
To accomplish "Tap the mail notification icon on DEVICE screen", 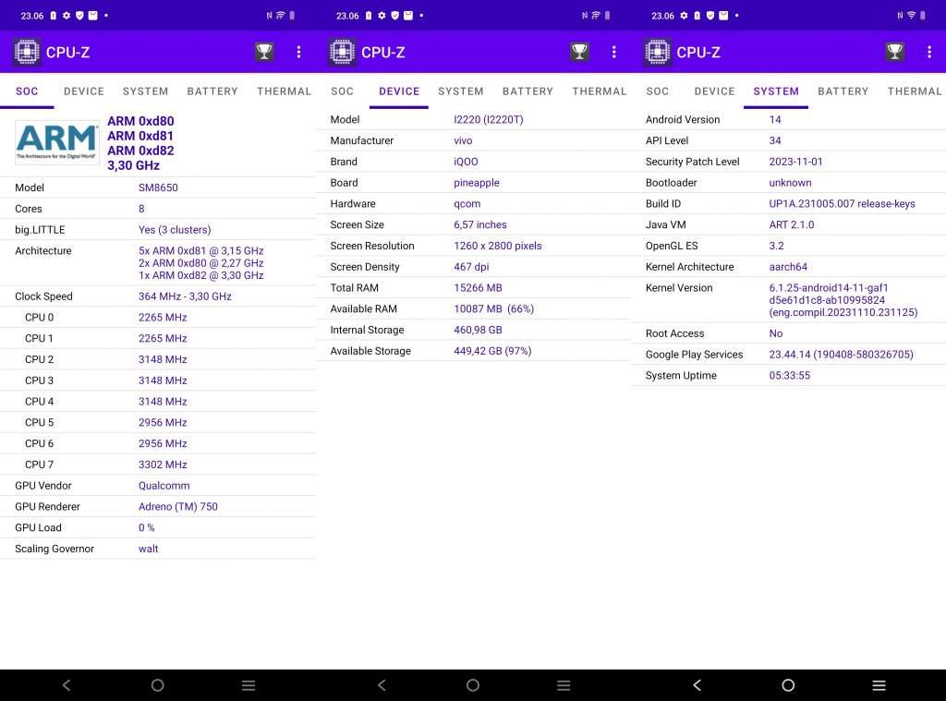I will pos(408,16).
